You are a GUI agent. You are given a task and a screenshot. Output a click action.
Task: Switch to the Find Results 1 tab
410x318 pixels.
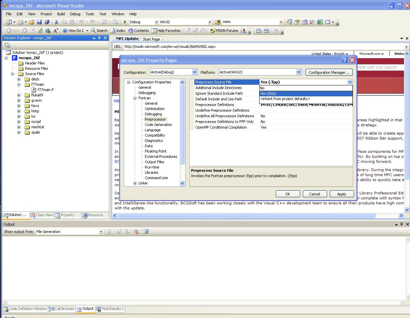[110, 309]
